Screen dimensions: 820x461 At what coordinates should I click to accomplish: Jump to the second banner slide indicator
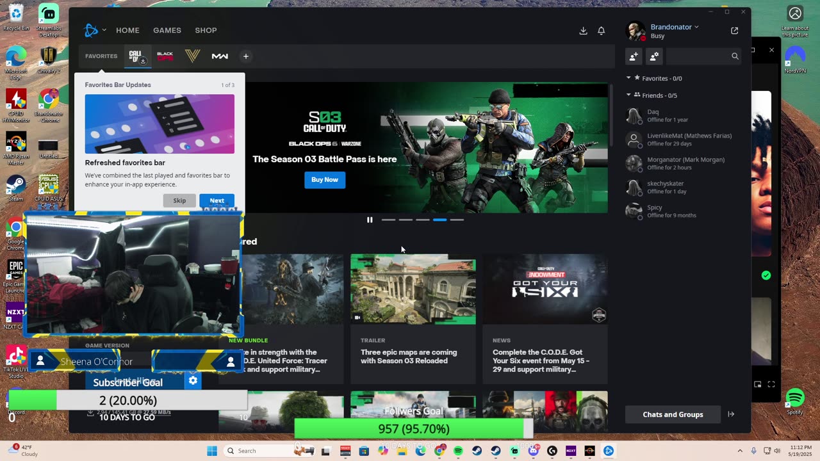[406, 220]
